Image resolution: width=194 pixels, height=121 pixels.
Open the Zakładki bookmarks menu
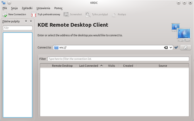(x=27, y=8)
